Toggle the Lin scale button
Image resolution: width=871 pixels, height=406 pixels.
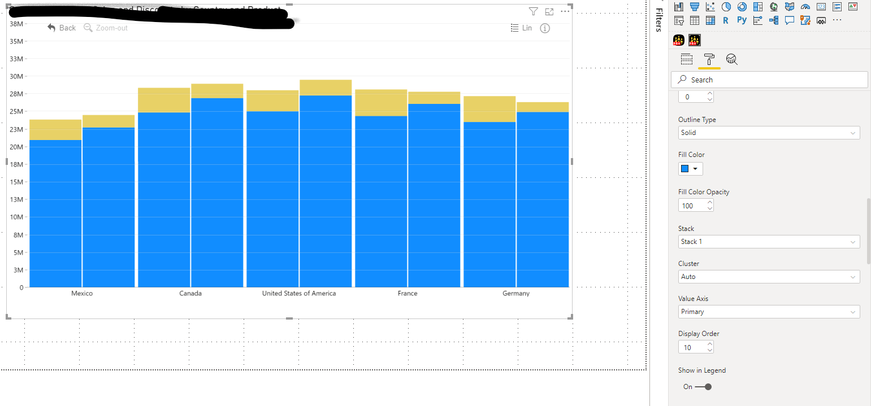tap(521, 28)
